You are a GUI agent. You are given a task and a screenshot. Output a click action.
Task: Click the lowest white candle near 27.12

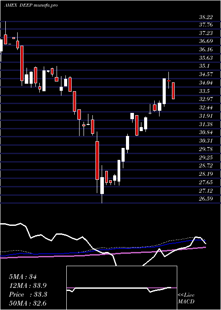pos(102,186)
